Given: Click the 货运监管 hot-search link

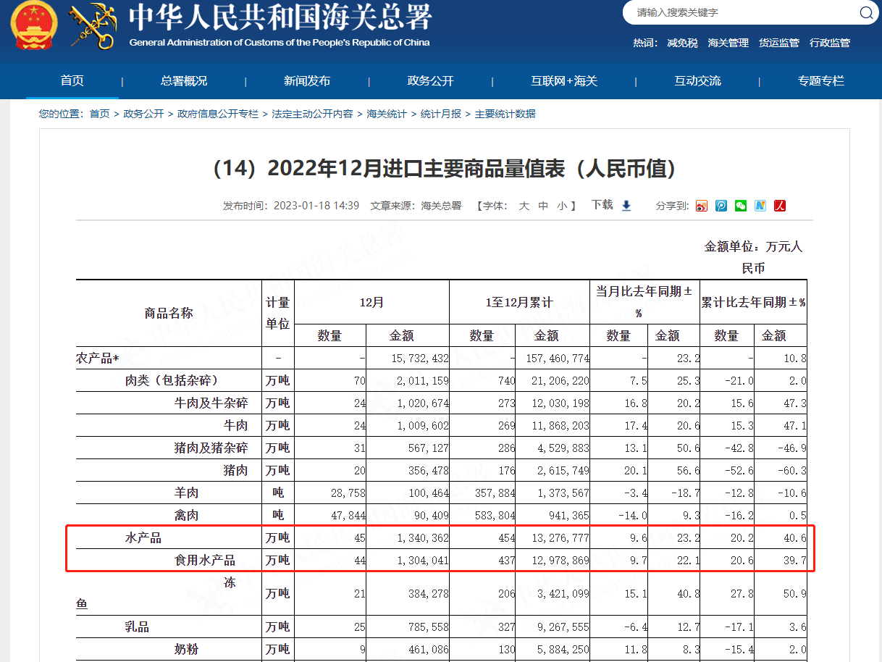Looking at the screenshot, I should click(x=779, y=43).
